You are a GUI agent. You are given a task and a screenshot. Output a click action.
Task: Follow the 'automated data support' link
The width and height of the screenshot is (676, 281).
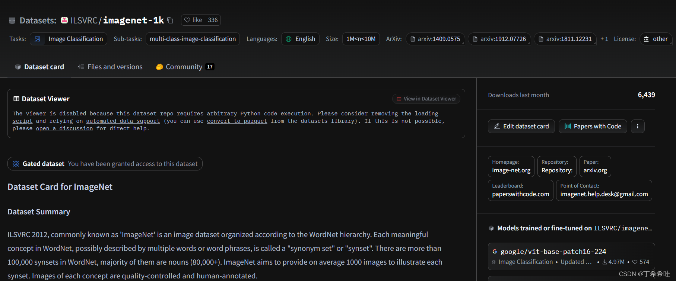click(123, 121)
